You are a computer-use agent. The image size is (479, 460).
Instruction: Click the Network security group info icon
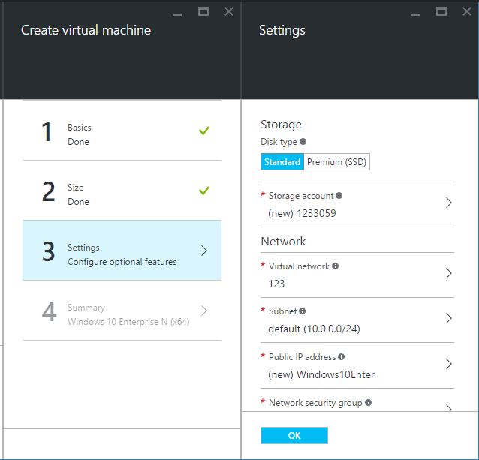pyautogui.click(x=368, y=403)
